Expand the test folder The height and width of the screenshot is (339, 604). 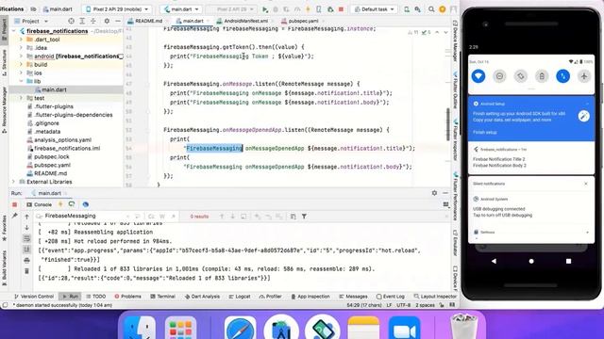(21, 98)
